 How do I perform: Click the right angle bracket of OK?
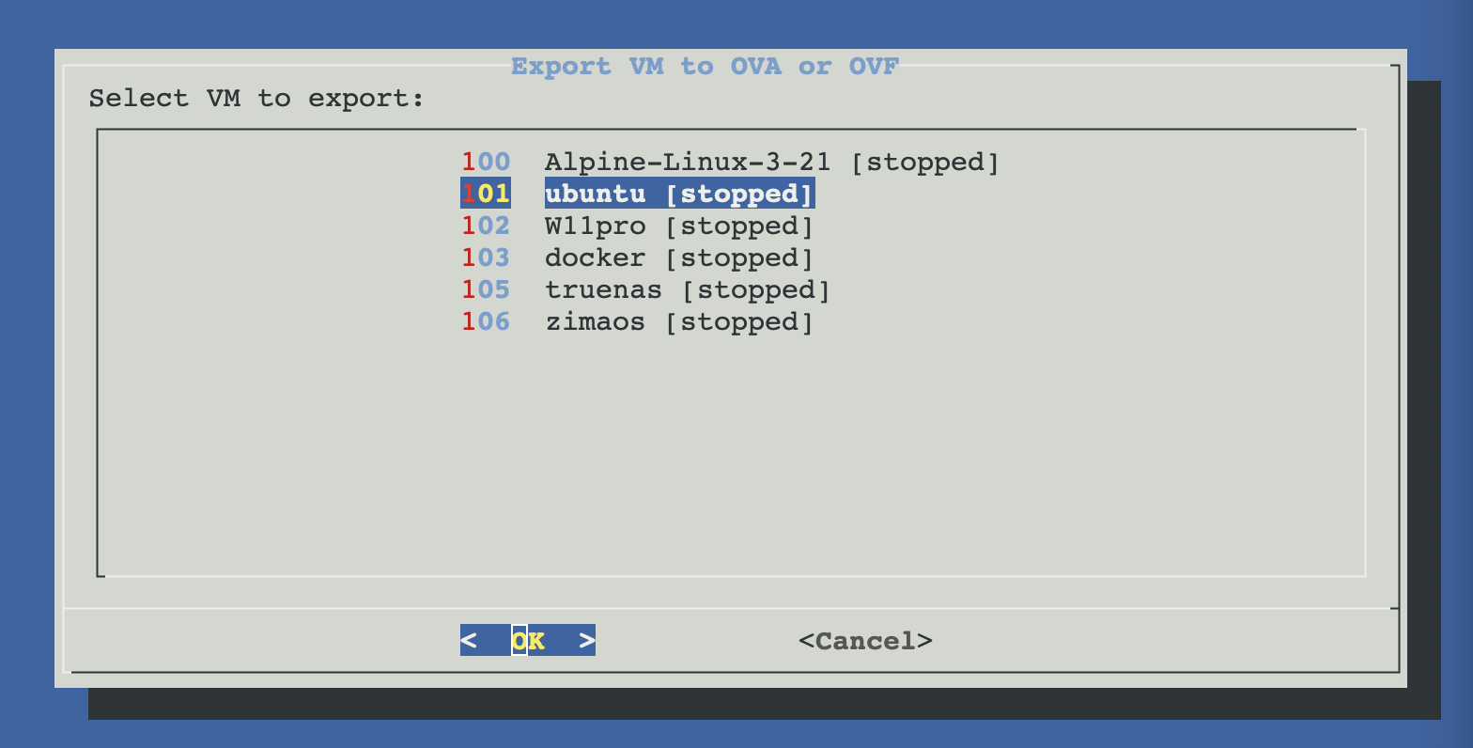[587, 641]
